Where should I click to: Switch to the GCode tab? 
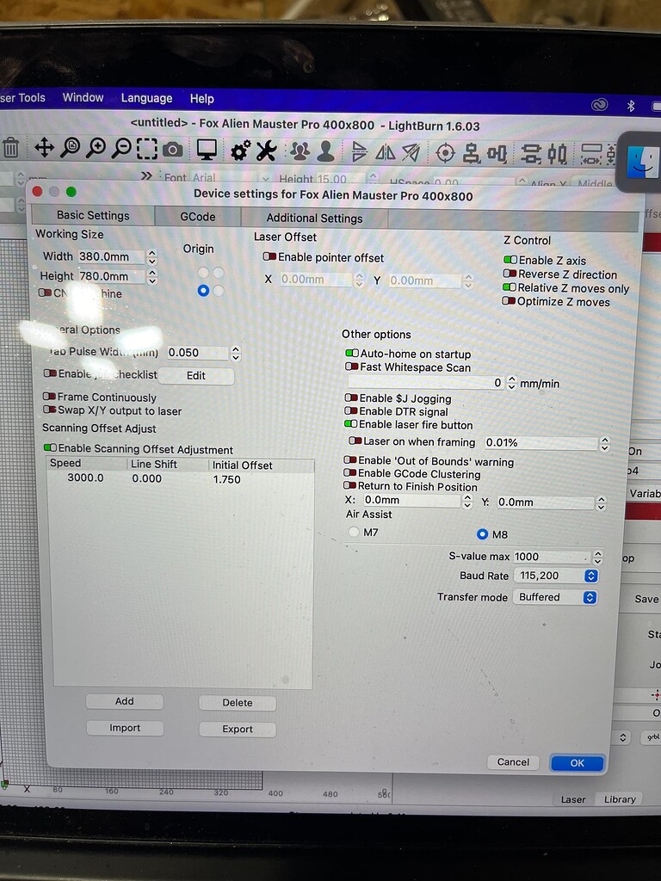(x=197, y=217)
